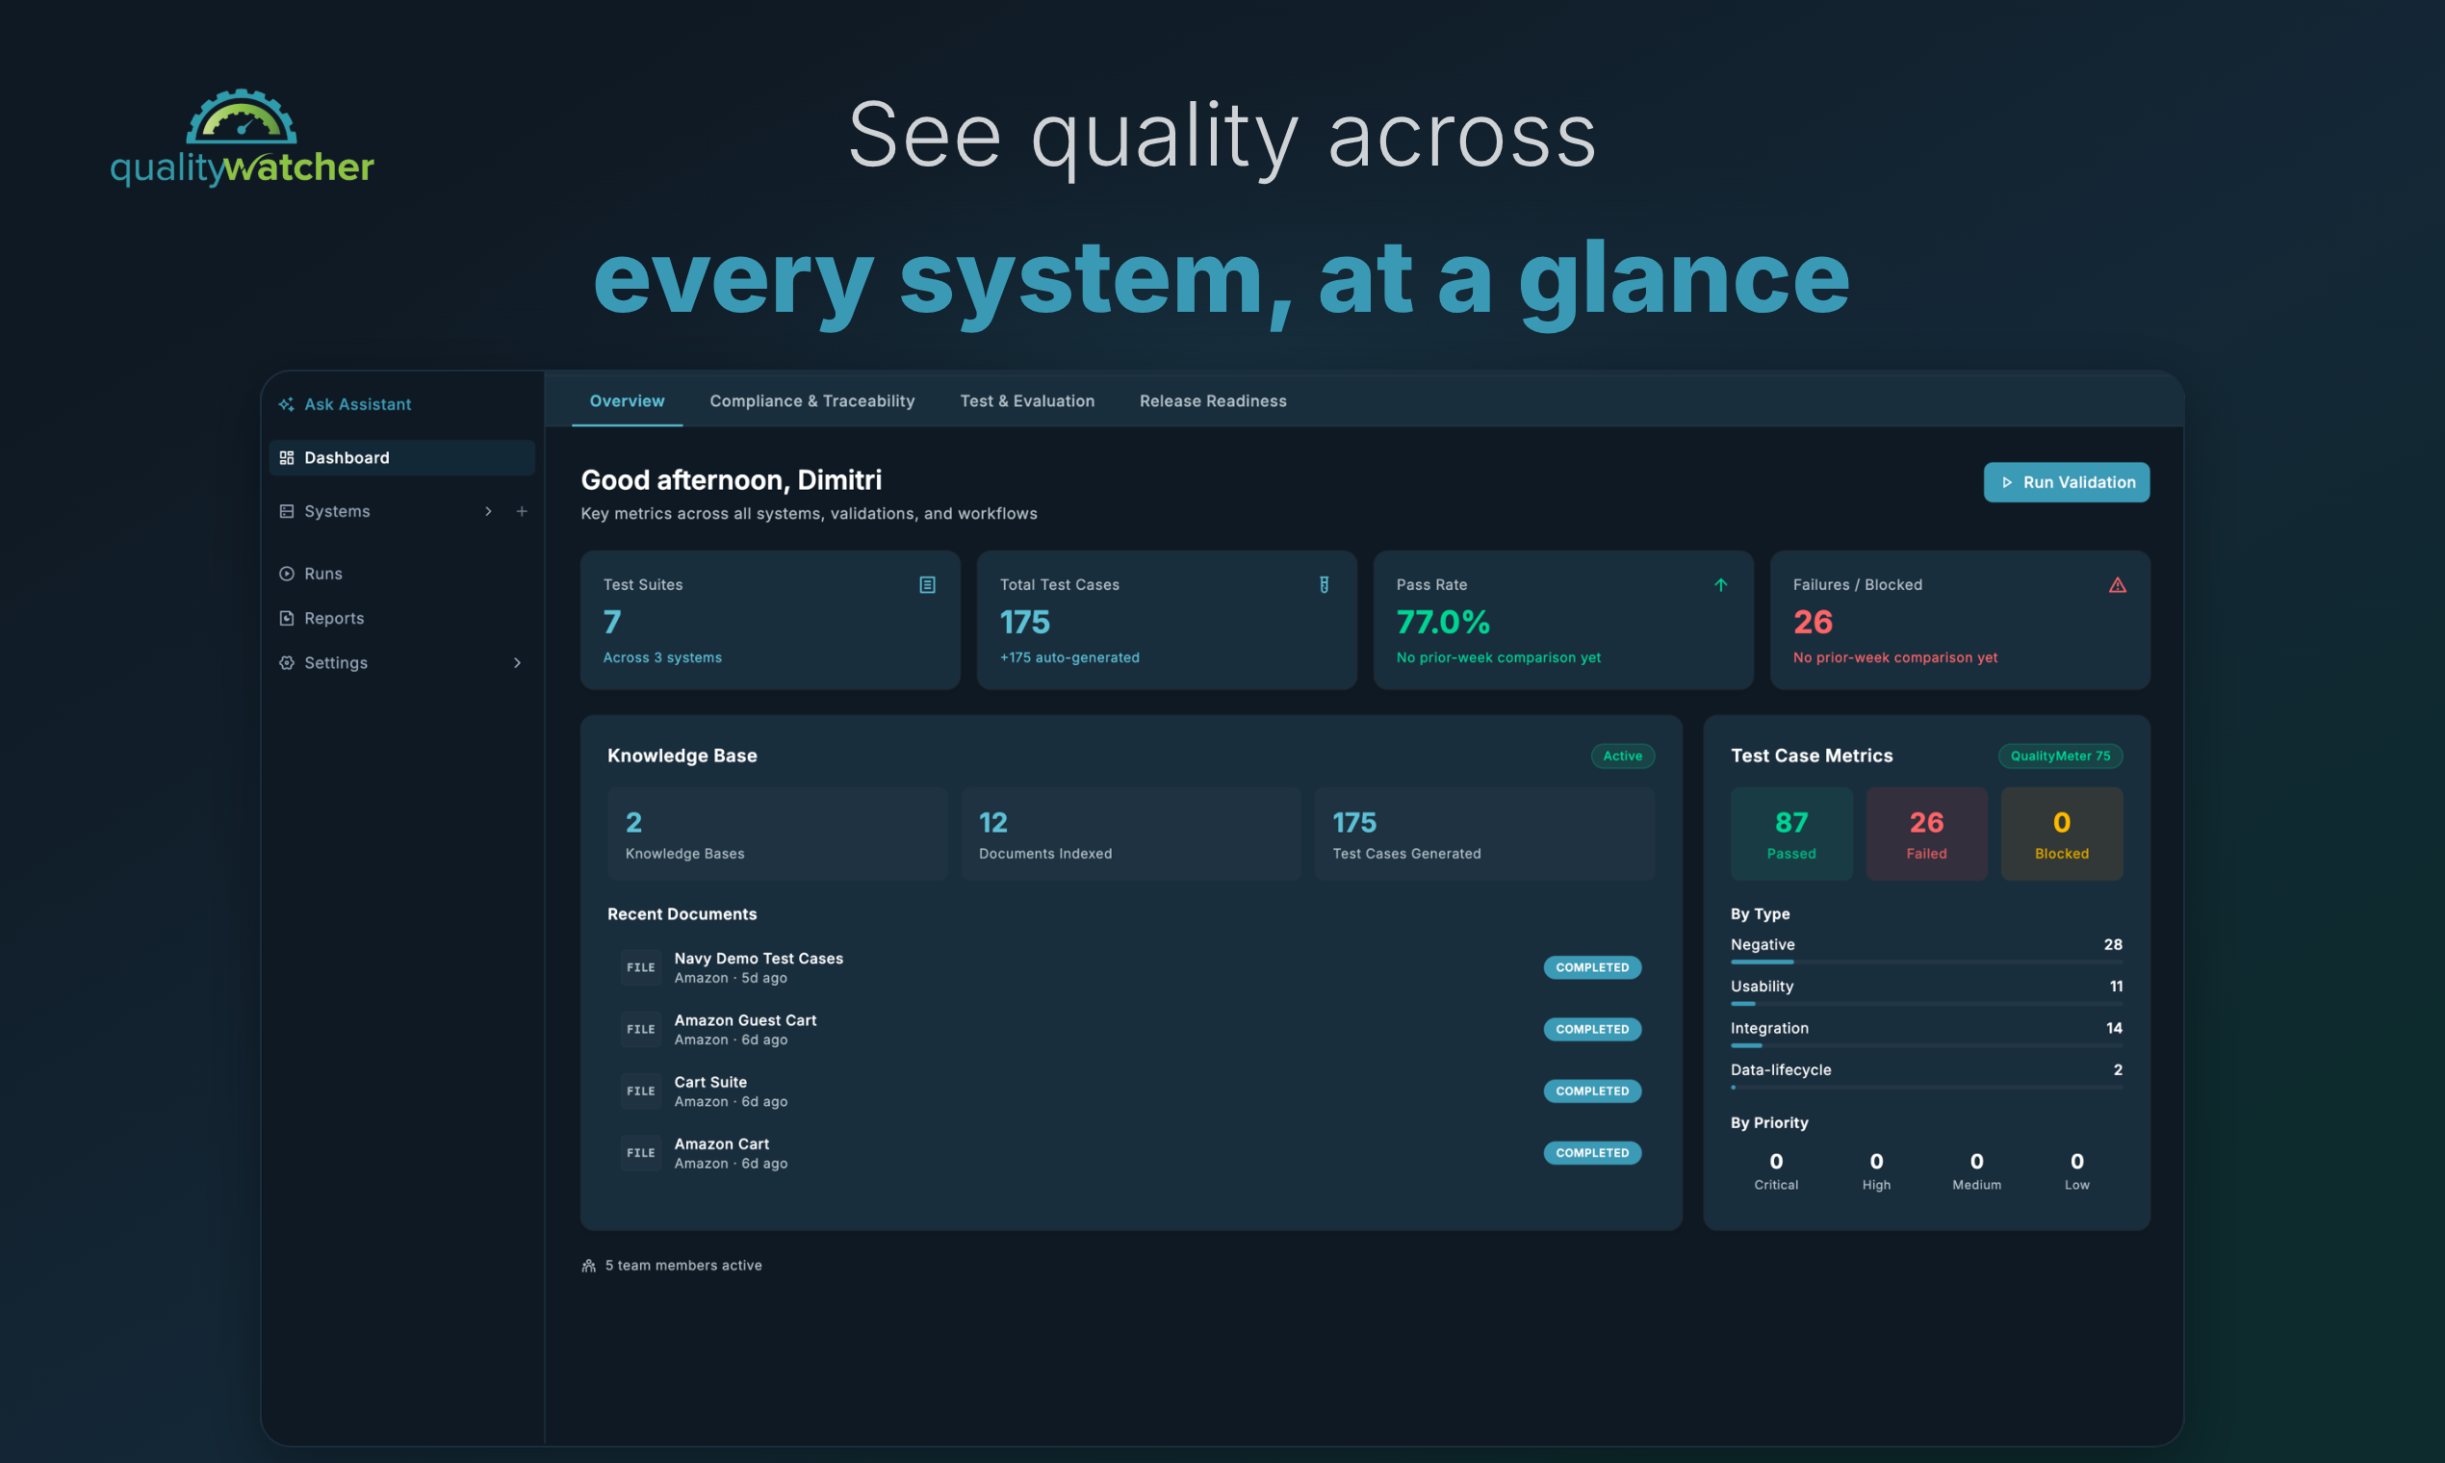This screenshot has width=2445, height=1463.
Task: Click the Ask Assistant sparkle icon
Action: [x=286, y=404]
